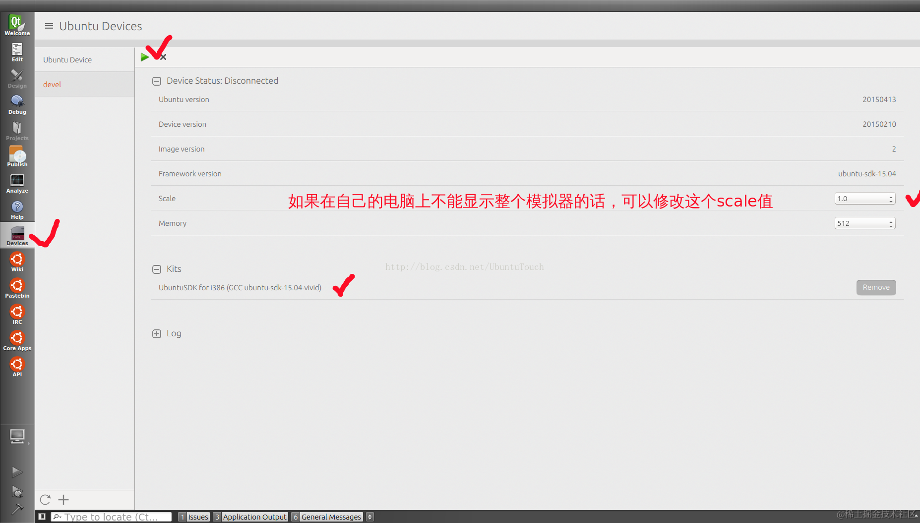The height and width of the screenshot is (523, 920).
Task: Open the Issues output pane
Action: (x=194, y=517)
